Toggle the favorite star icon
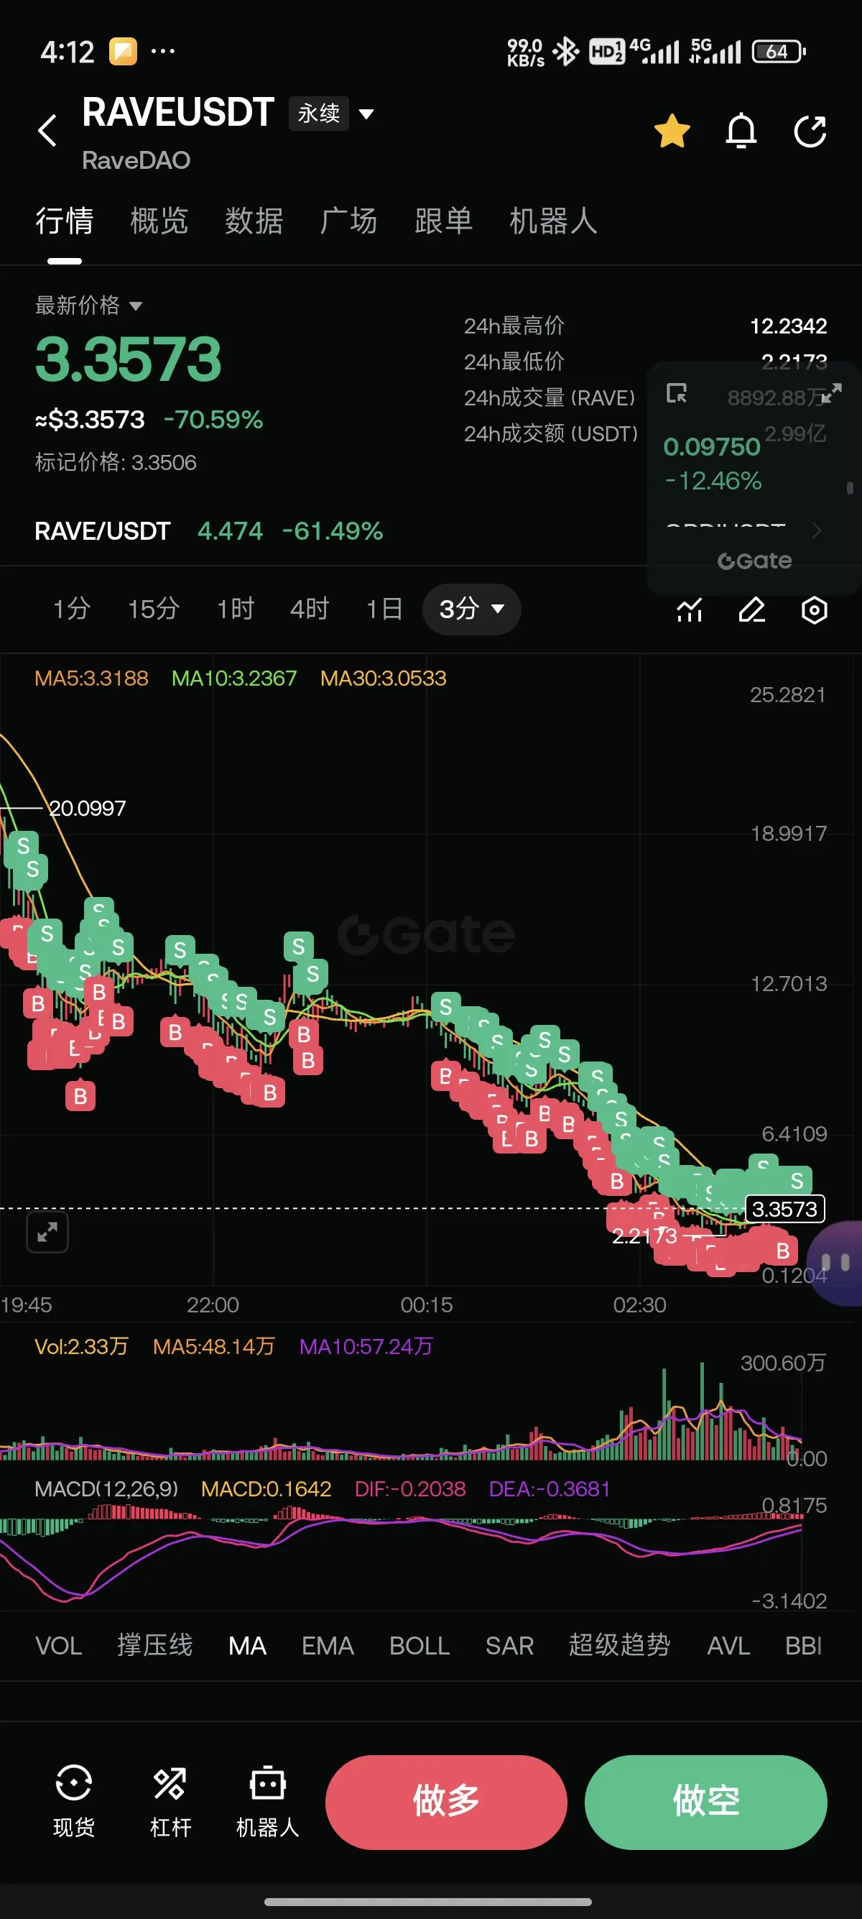The image size is (862, 1919). [672, 131]
